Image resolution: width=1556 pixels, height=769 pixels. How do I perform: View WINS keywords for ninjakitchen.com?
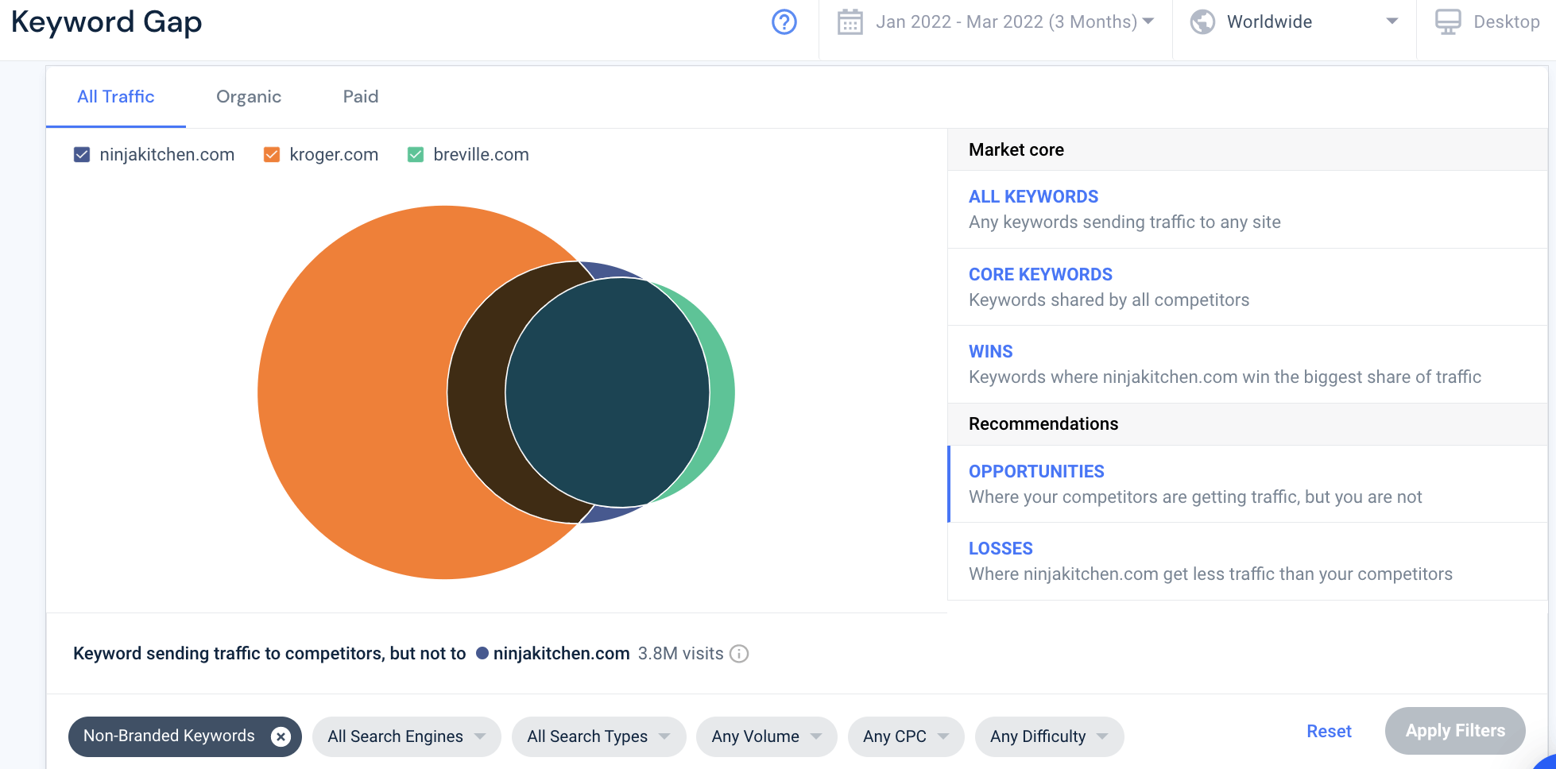[x=990, y=351]
